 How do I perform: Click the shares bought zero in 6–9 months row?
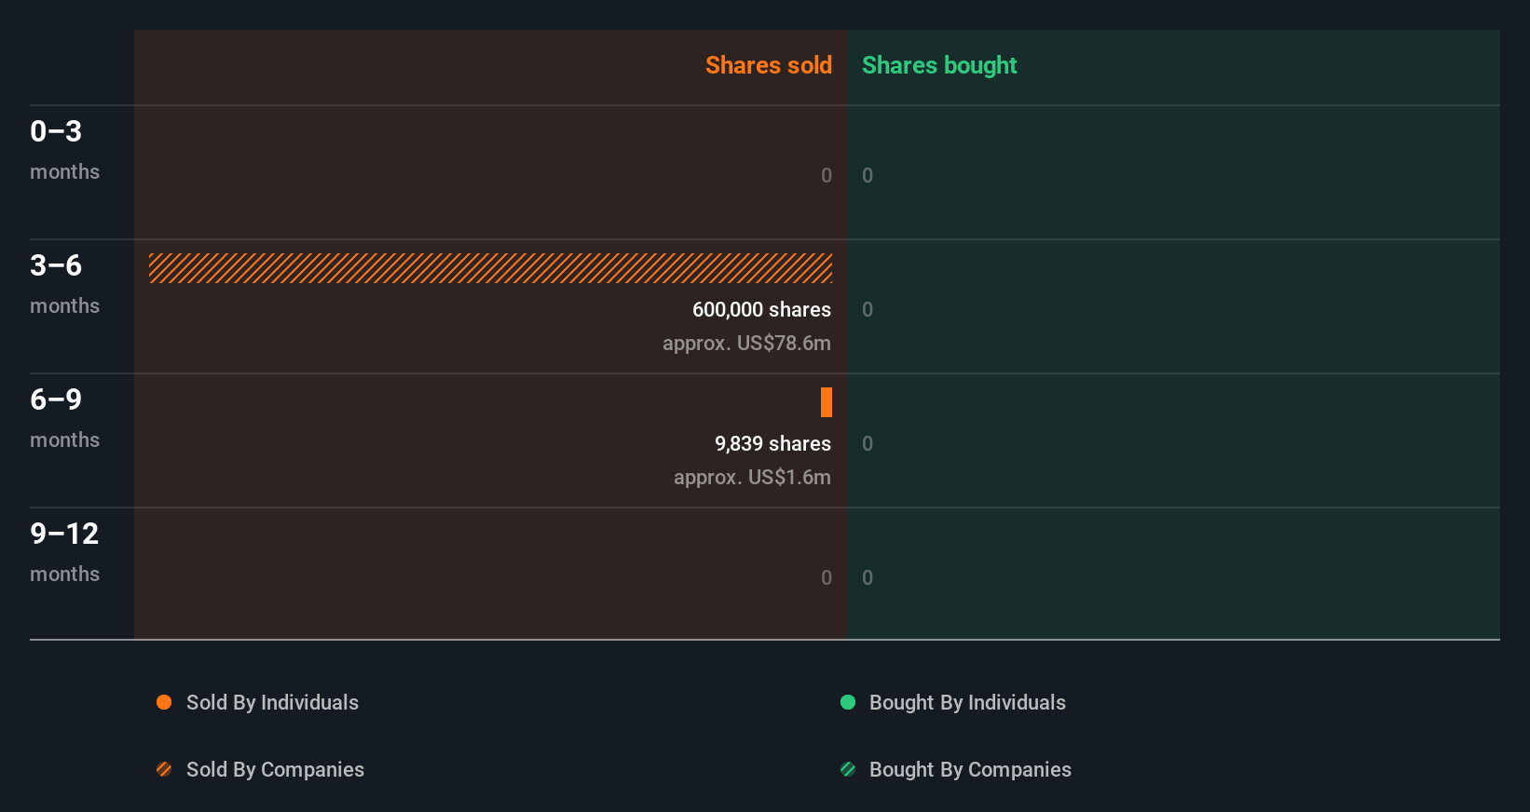[867, 443]
